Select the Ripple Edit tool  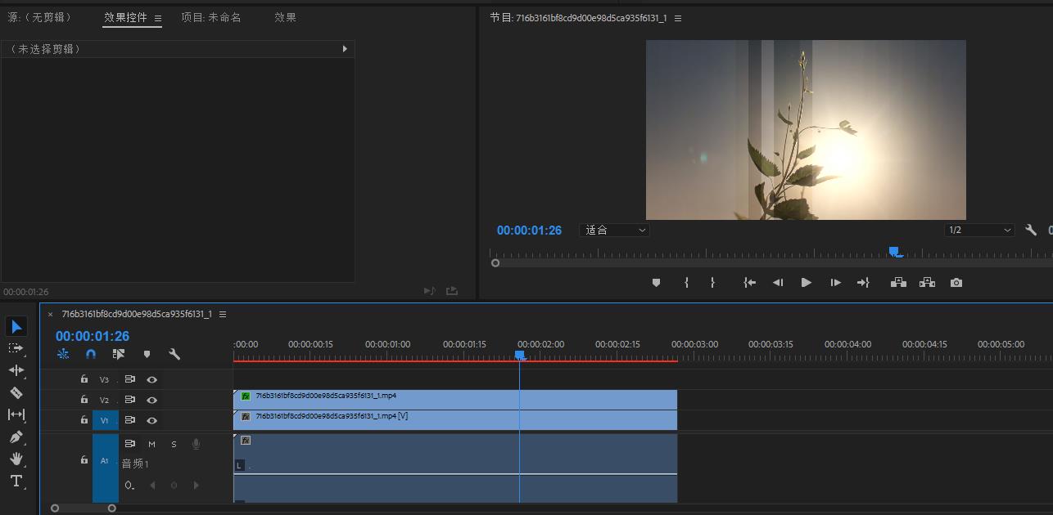16,370
